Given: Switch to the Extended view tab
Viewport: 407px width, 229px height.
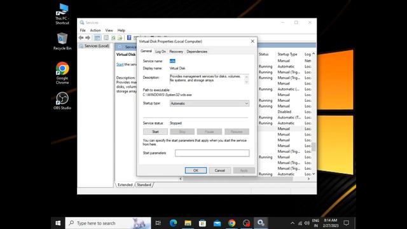Looking at the screenshot, I should pos(125,185).
